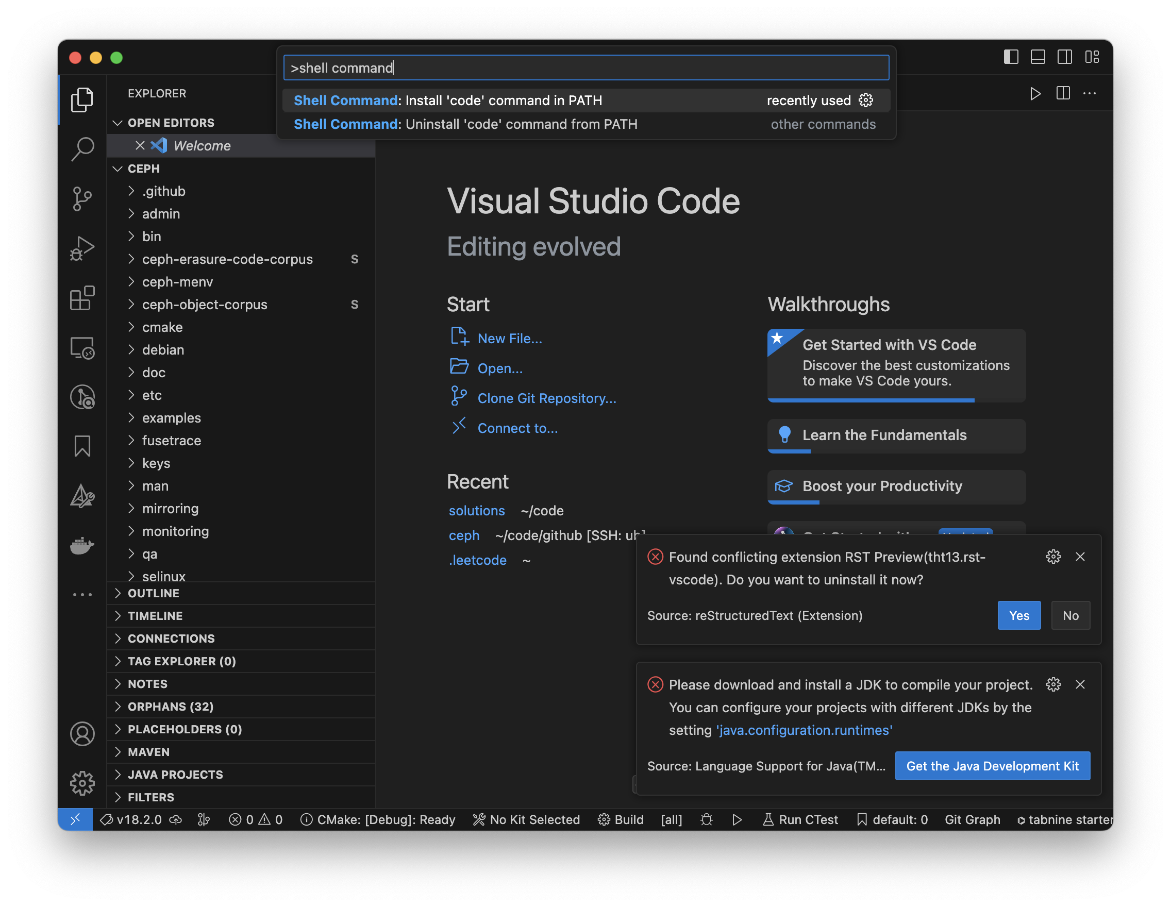The width and height of the screenshot is (1171, 907).
Task: Select the Welcome open editor
Action: click(x=202, y=145)
